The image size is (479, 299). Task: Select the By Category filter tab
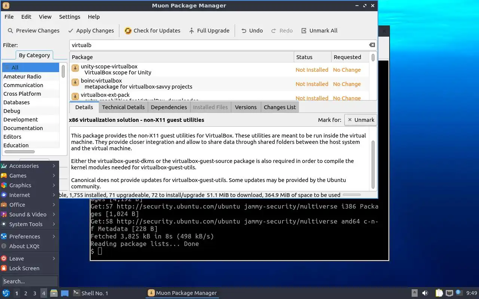34,55
